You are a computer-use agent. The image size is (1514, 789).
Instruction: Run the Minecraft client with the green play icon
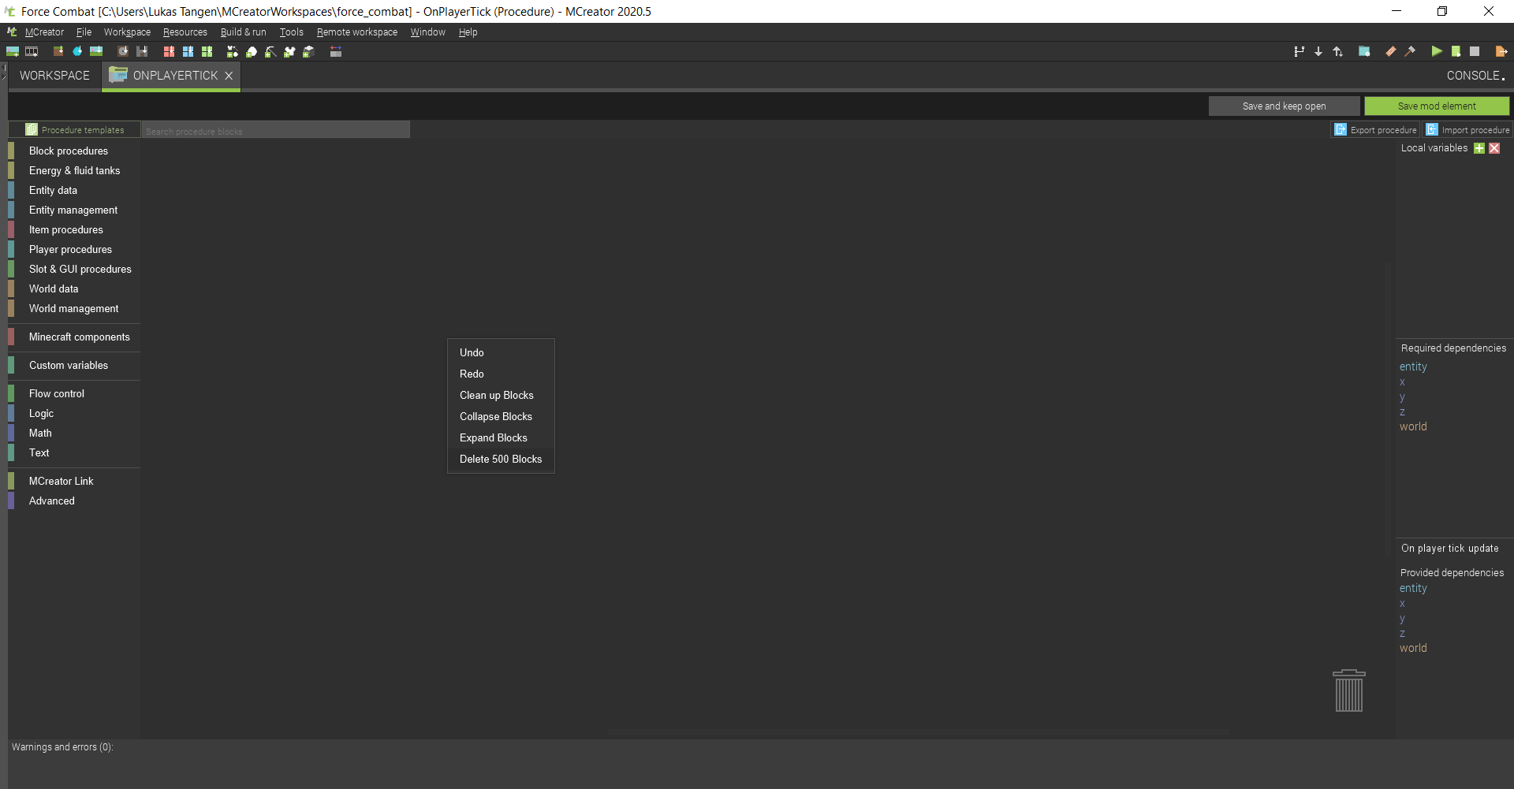(x=1437, y=51)
